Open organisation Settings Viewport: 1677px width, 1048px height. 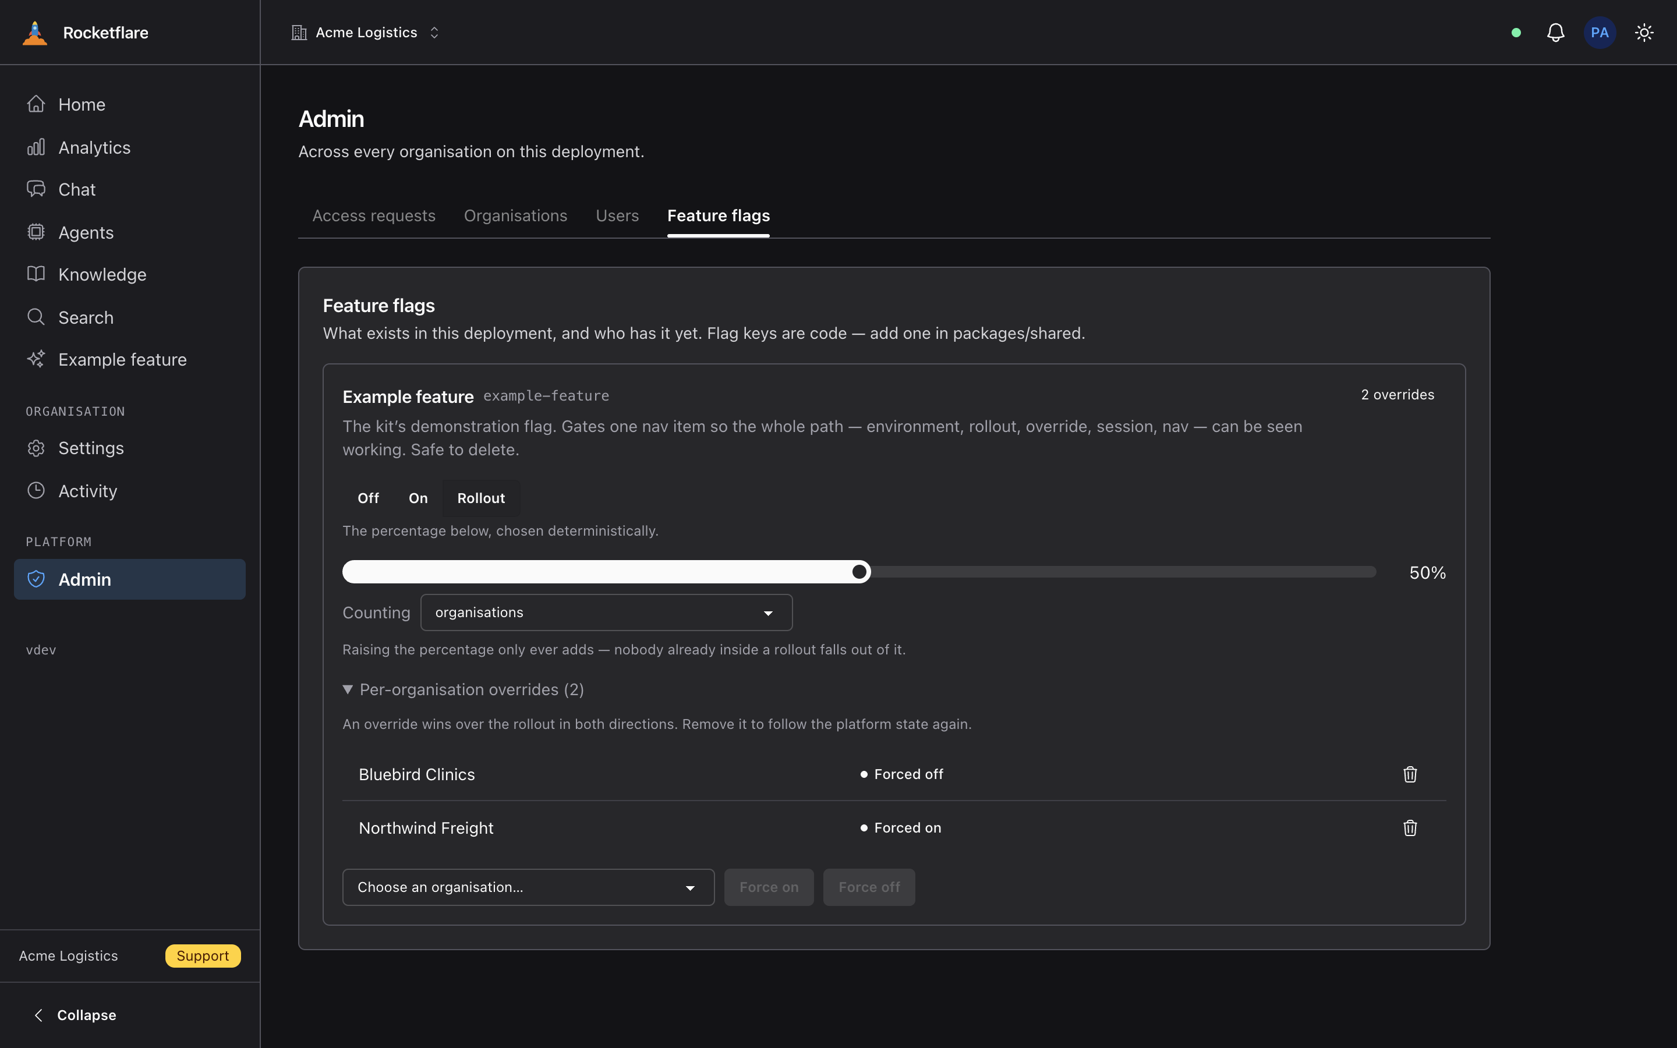click(x=130, y=448)
